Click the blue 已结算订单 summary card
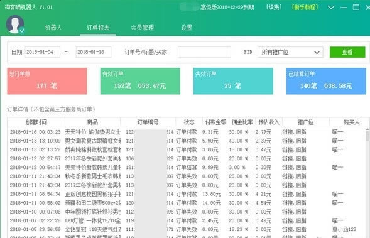Image resolution: width=370 pixels, height=238 pixels. coord(326,81)
